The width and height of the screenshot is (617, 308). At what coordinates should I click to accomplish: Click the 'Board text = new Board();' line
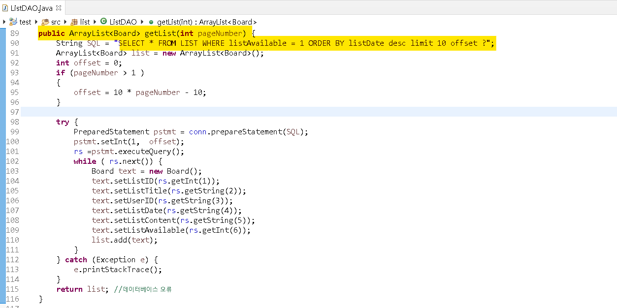[147, 171]
